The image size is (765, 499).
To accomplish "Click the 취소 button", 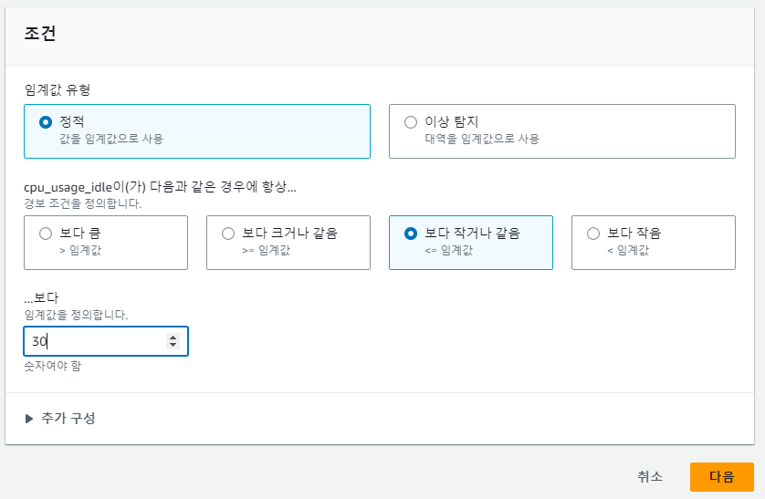I will click(x=650, y=476).
